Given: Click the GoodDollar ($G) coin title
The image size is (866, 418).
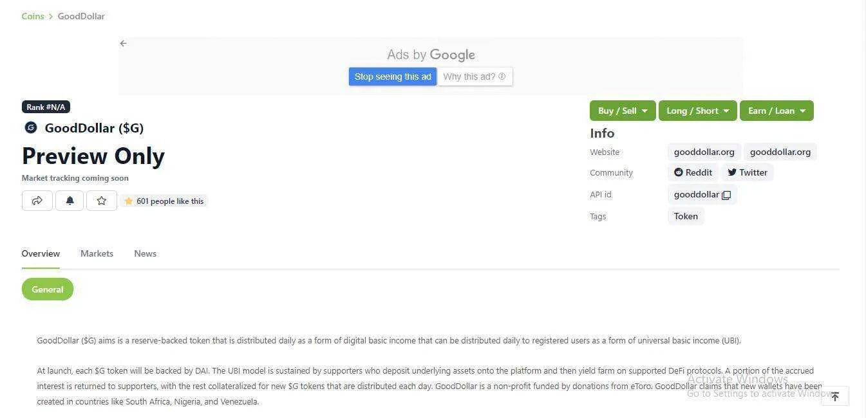Looking at the screenshot, I should click(x=94, y=128).
